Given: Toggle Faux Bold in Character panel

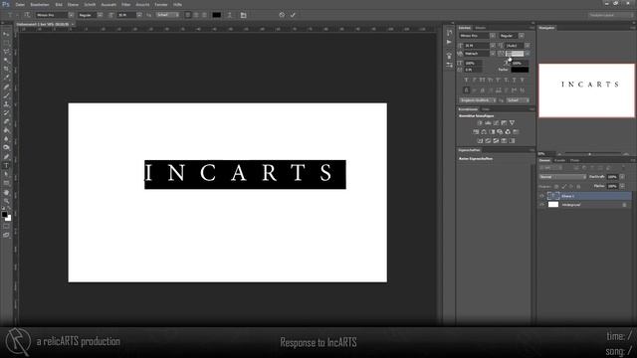Looking at the screenshot, I should coord(466,80).
